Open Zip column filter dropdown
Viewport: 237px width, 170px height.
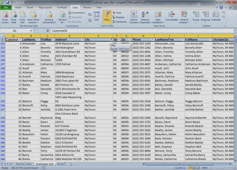tap(130, 40)
